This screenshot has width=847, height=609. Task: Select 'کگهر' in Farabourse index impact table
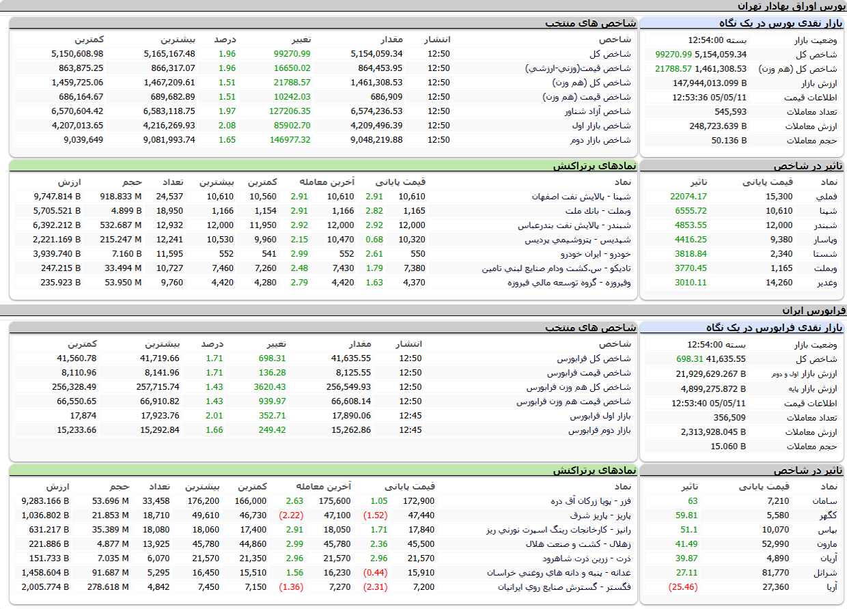827,515
